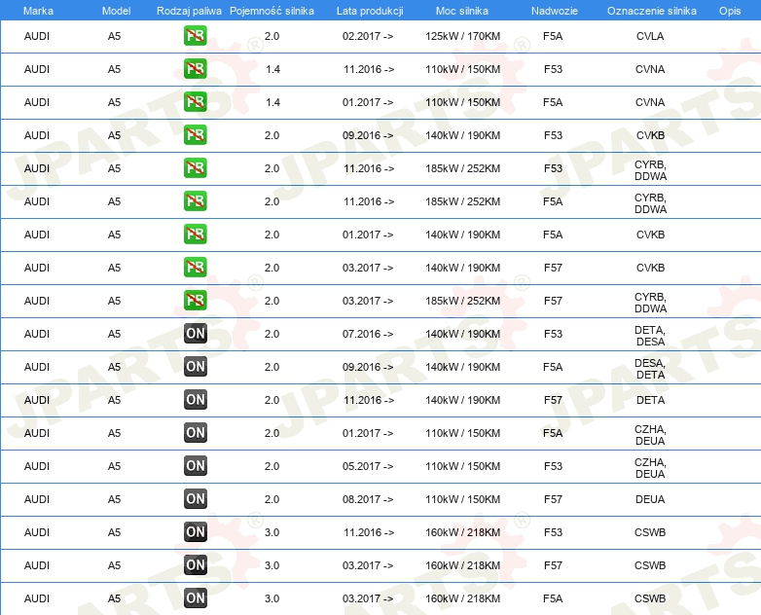This screenshot has height=615, width=761.
Task: Click petrol icon in 09.2016 CVKB row
Action: tap(195, 135)
